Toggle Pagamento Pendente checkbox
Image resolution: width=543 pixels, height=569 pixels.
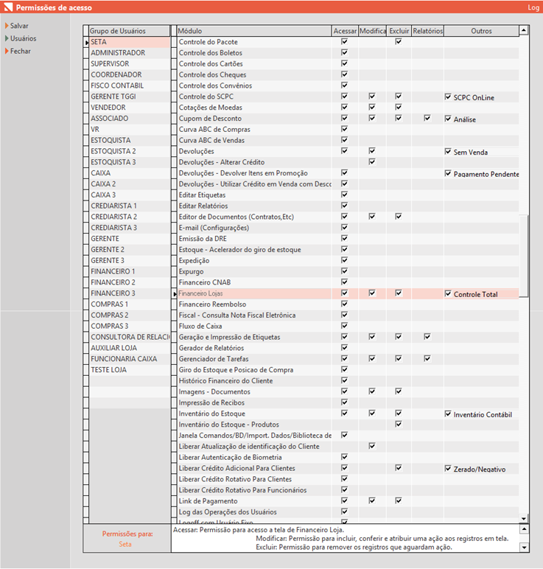448,173
